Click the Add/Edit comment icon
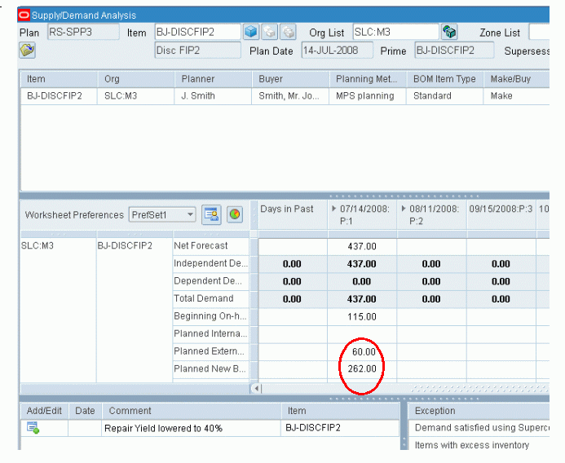Viewport: 565px width, 463px height. tap(33, 428)
